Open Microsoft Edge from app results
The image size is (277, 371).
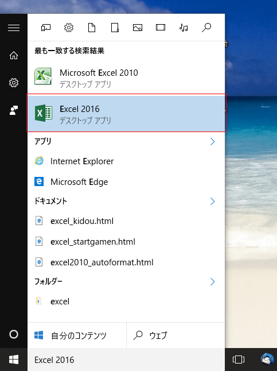click(126, 182)
